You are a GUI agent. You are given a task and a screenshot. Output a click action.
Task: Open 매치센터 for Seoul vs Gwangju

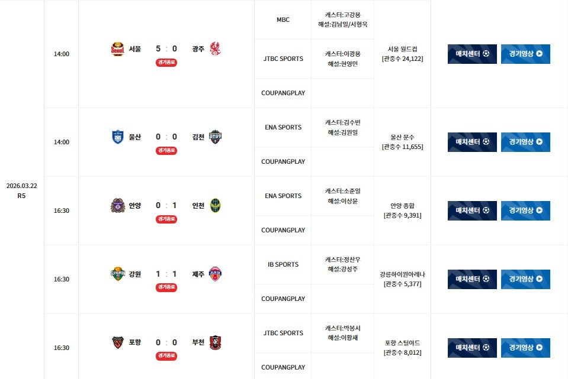(472, 54)
